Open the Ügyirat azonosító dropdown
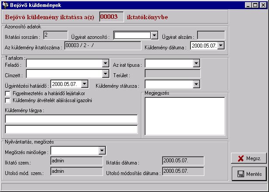Screen dimensions: 269x192 154,35
